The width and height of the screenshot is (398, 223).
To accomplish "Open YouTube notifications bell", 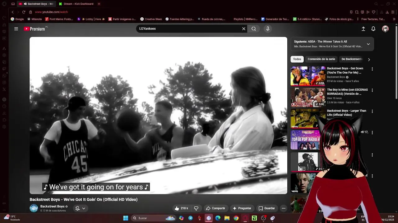I will point(373,29).
